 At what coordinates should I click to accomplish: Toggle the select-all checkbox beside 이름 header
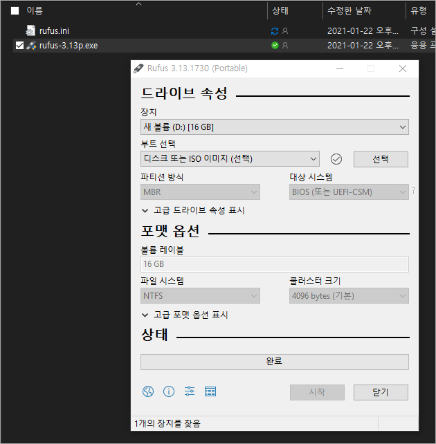15,11
